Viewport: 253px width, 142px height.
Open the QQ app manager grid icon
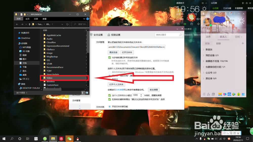coord(243,94)
